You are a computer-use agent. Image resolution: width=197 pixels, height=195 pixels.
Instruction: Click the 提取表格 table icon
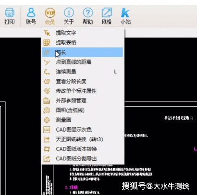coord(47,43)
